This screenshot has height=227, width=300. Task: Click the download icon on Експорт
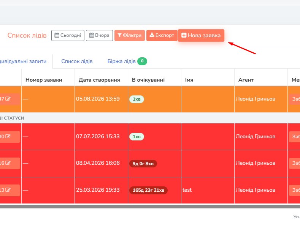[x=152, y=35]
